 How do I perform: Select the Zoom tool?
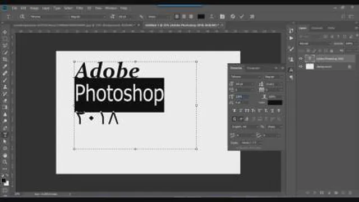pyautogui.click(x=5, y=162)
